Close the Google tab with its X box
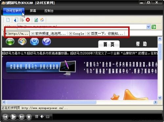This screenshot has width=164, height=122. [x=71, y=34]
